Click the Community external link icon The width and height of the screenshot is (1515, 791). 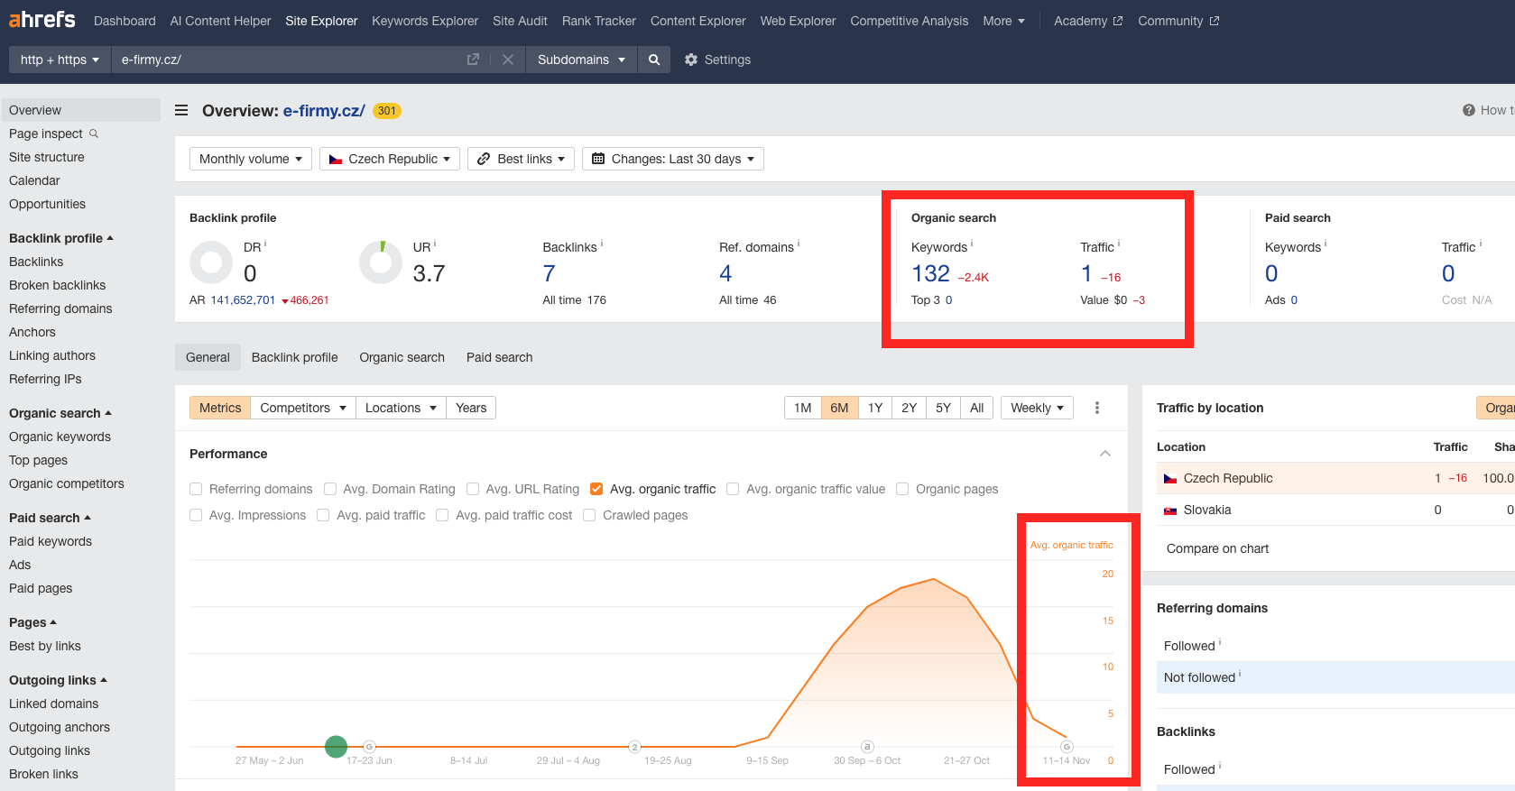(1214, 21)
